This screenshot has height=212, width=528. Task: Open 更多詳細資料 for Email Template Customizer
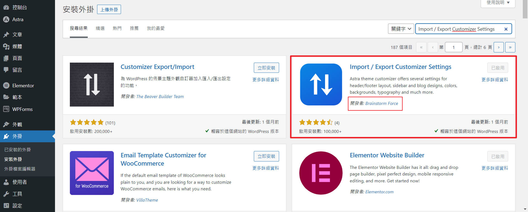[x=266, y=168]
